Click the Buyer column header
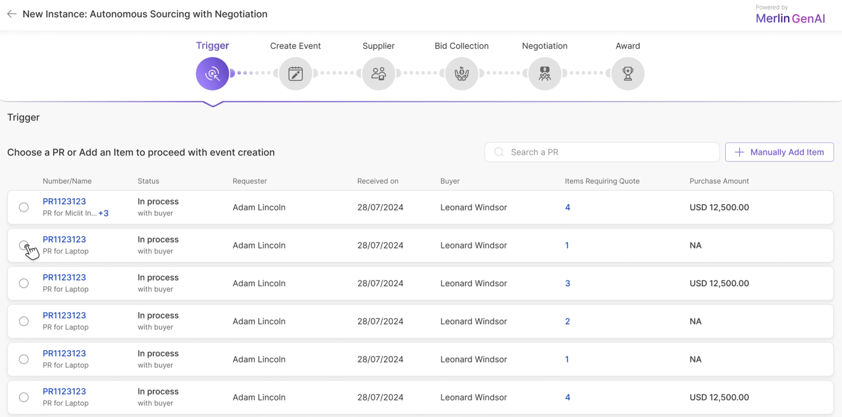Image resolution: width=842 pixels, height=417 pixels. point(450,181)
